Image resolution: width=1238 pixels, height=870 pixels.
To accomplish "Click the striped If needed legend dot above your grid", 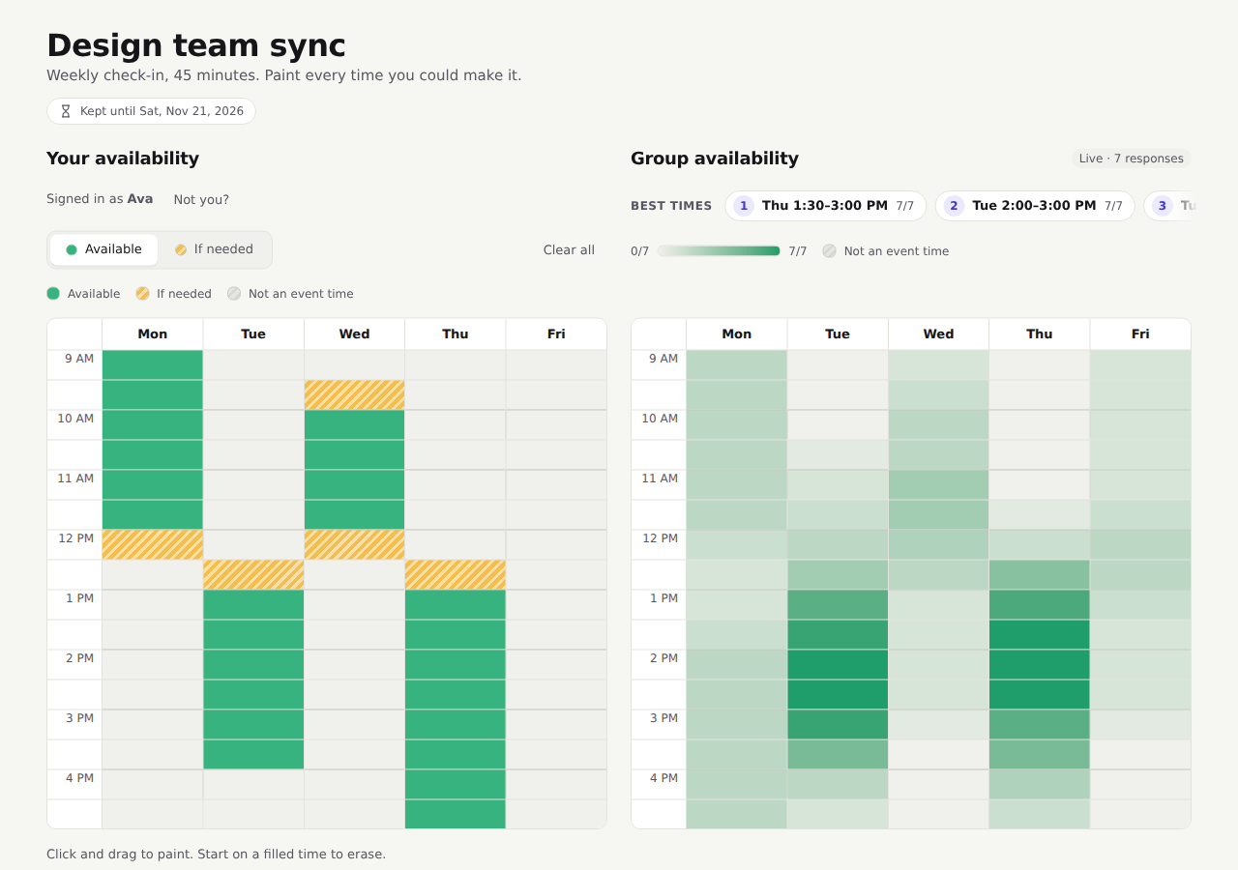I will pyautogui.click(x=142, y=294).
